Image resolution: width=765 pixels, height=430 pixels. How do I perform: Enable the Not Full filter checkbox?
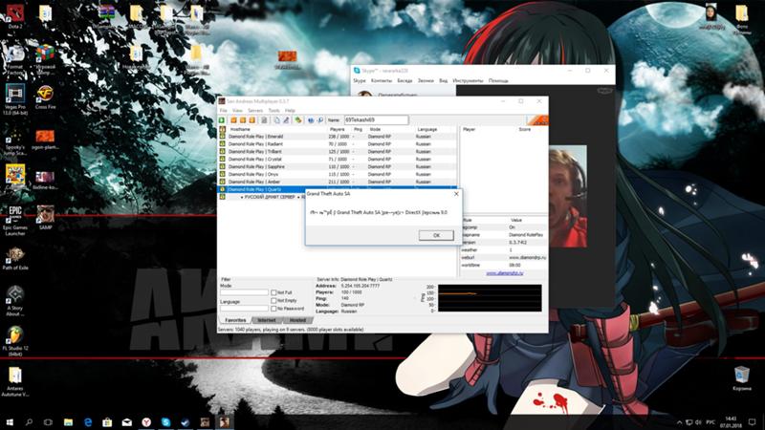pos(273,292)
